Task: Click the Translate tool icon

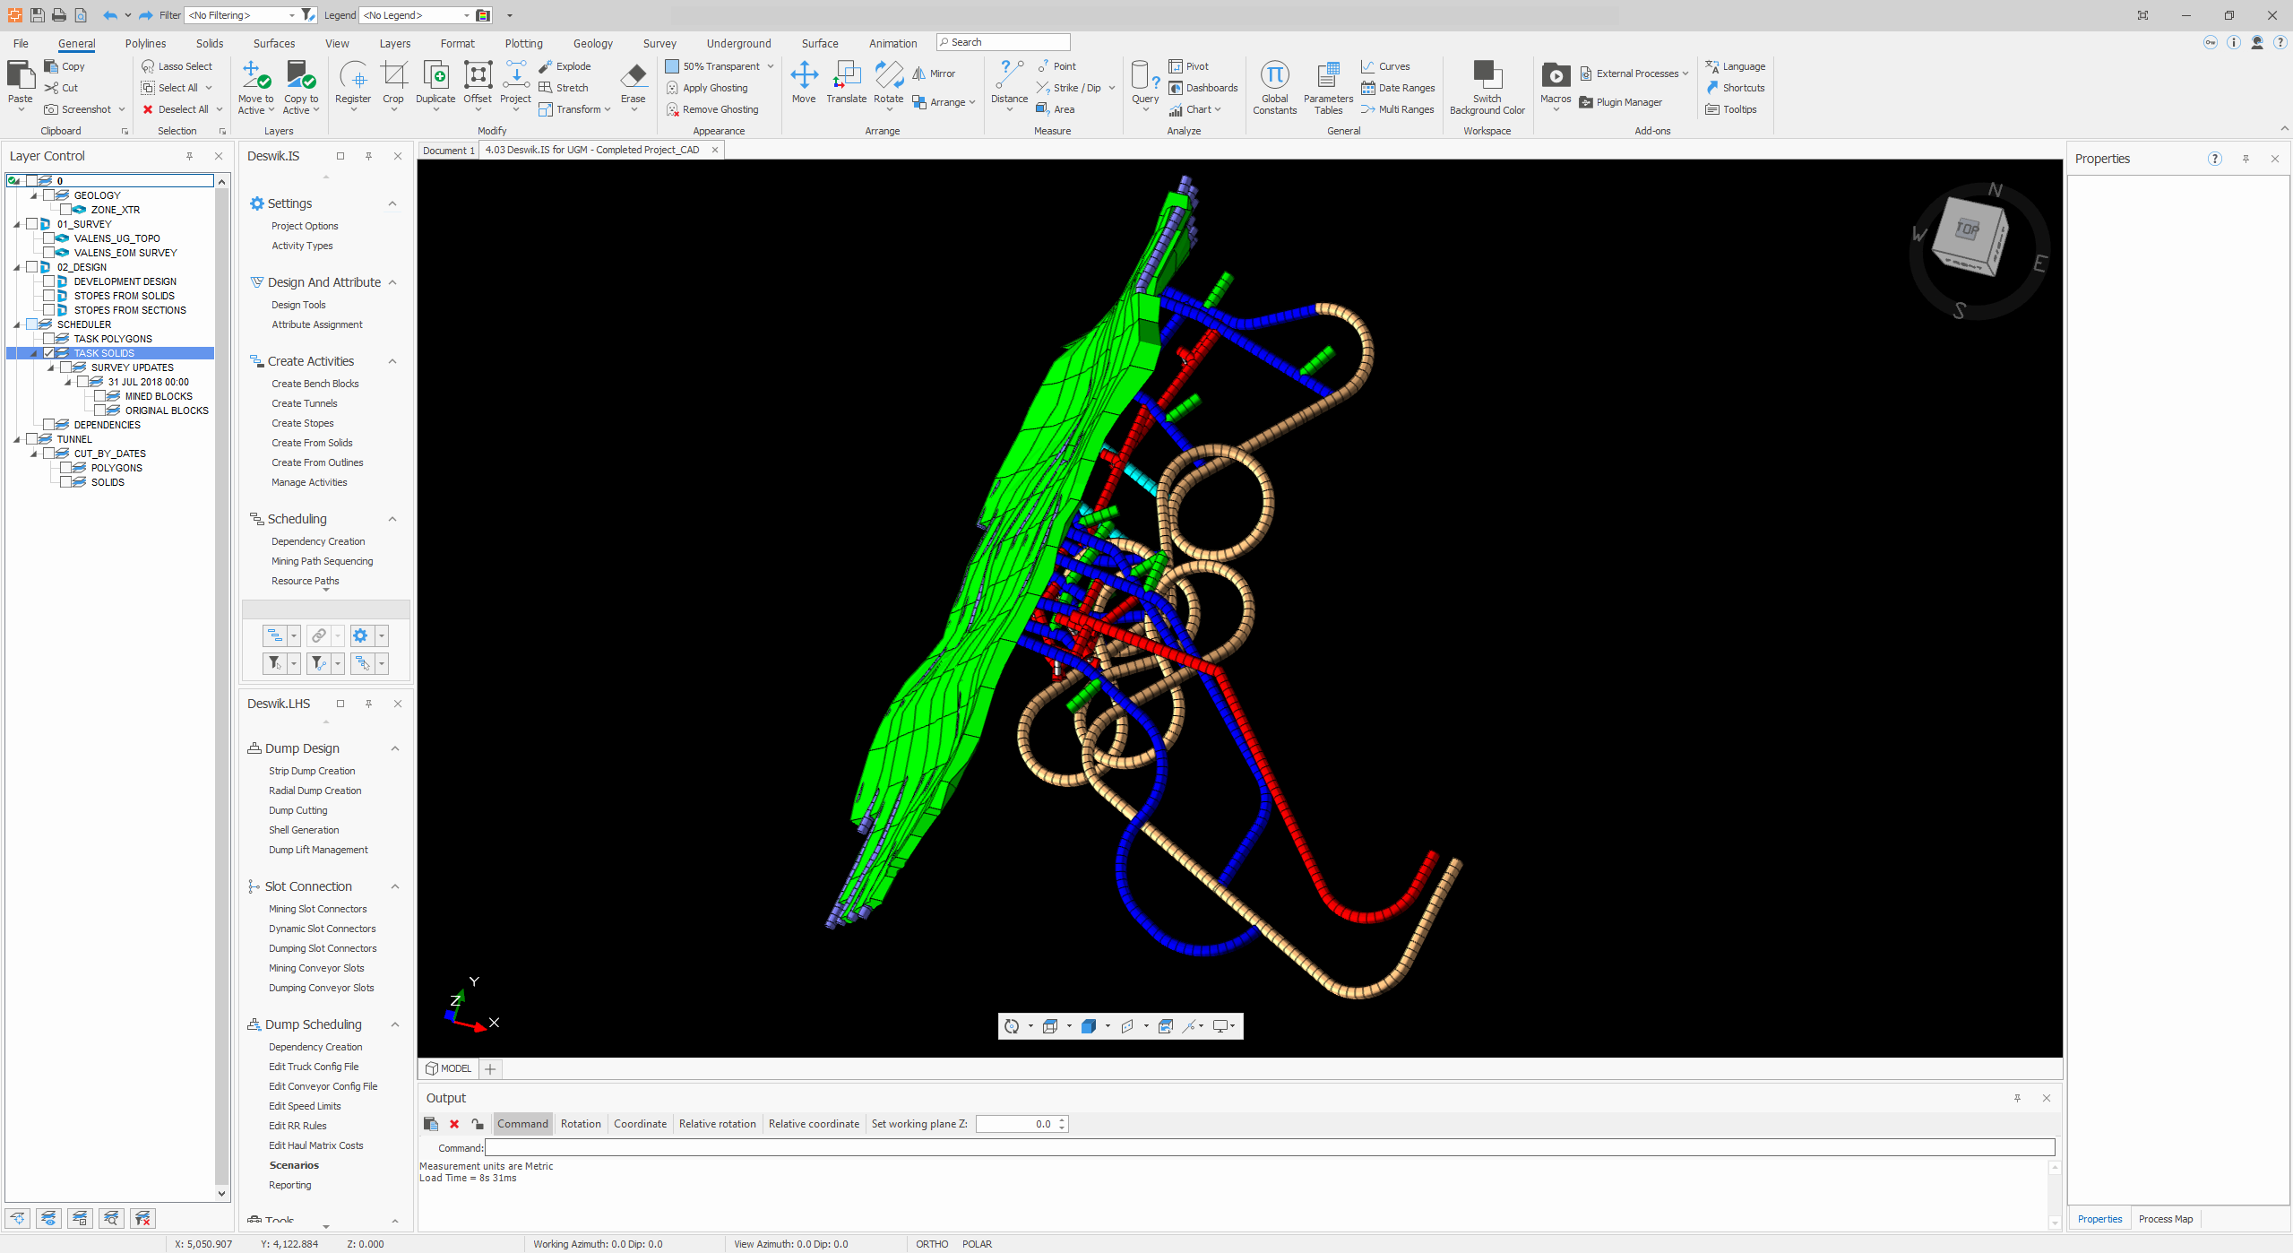Action: point(846,75)
